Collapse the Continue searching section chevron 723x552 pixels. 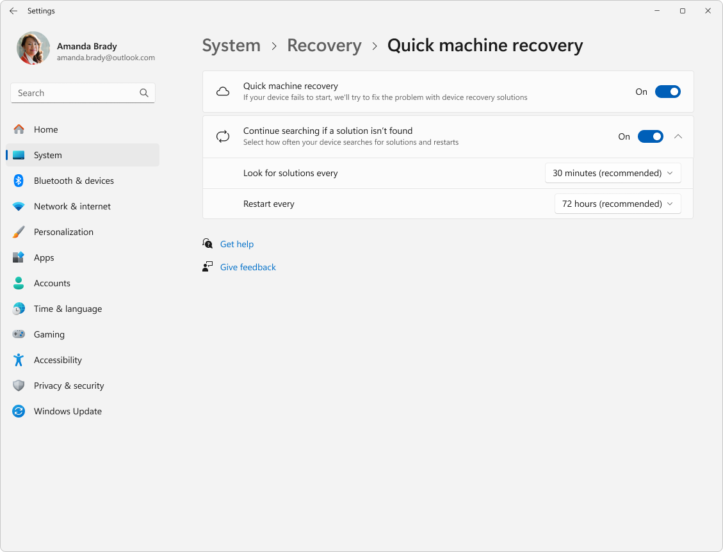click(x=678, y=136)
